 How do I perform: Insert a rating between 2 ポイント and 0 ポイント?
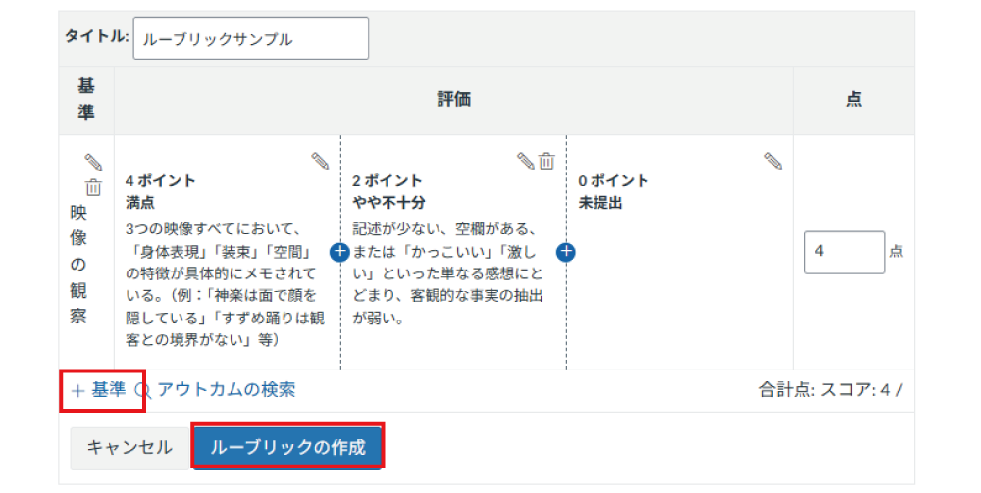coord(565,252)
